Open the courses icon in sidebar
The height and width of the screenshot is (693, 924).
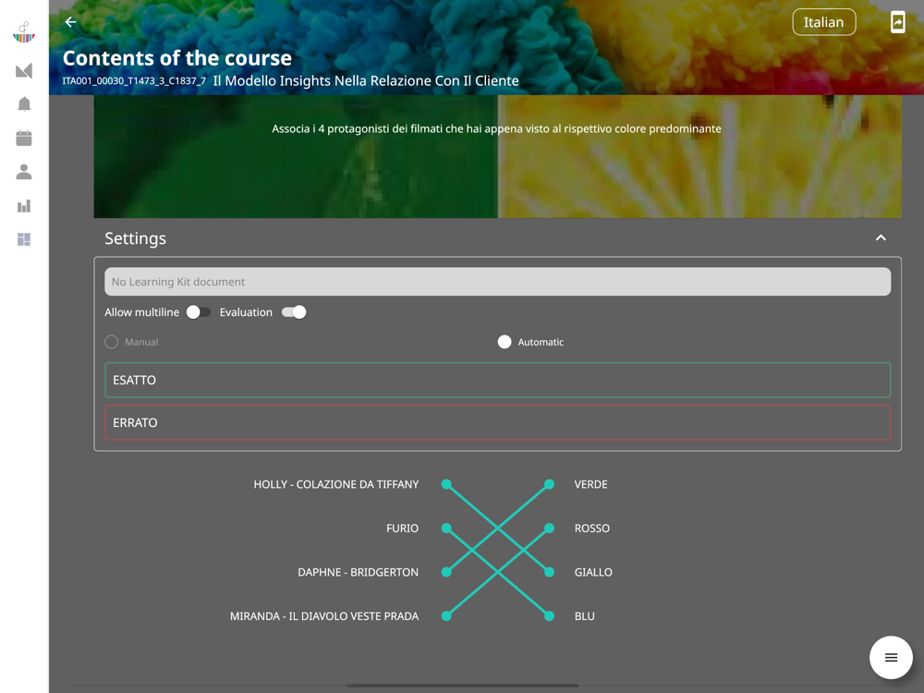pyautogui.click(x=24, y=71)
